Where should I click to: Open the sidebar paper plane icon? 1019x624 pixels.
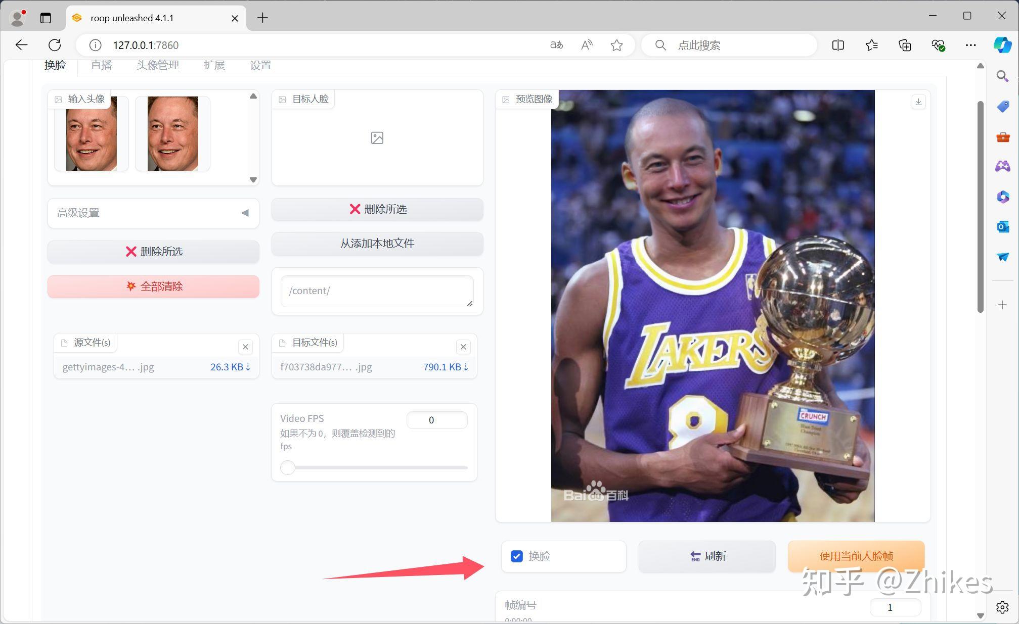pyautogui.click(x=1002, y=257)
